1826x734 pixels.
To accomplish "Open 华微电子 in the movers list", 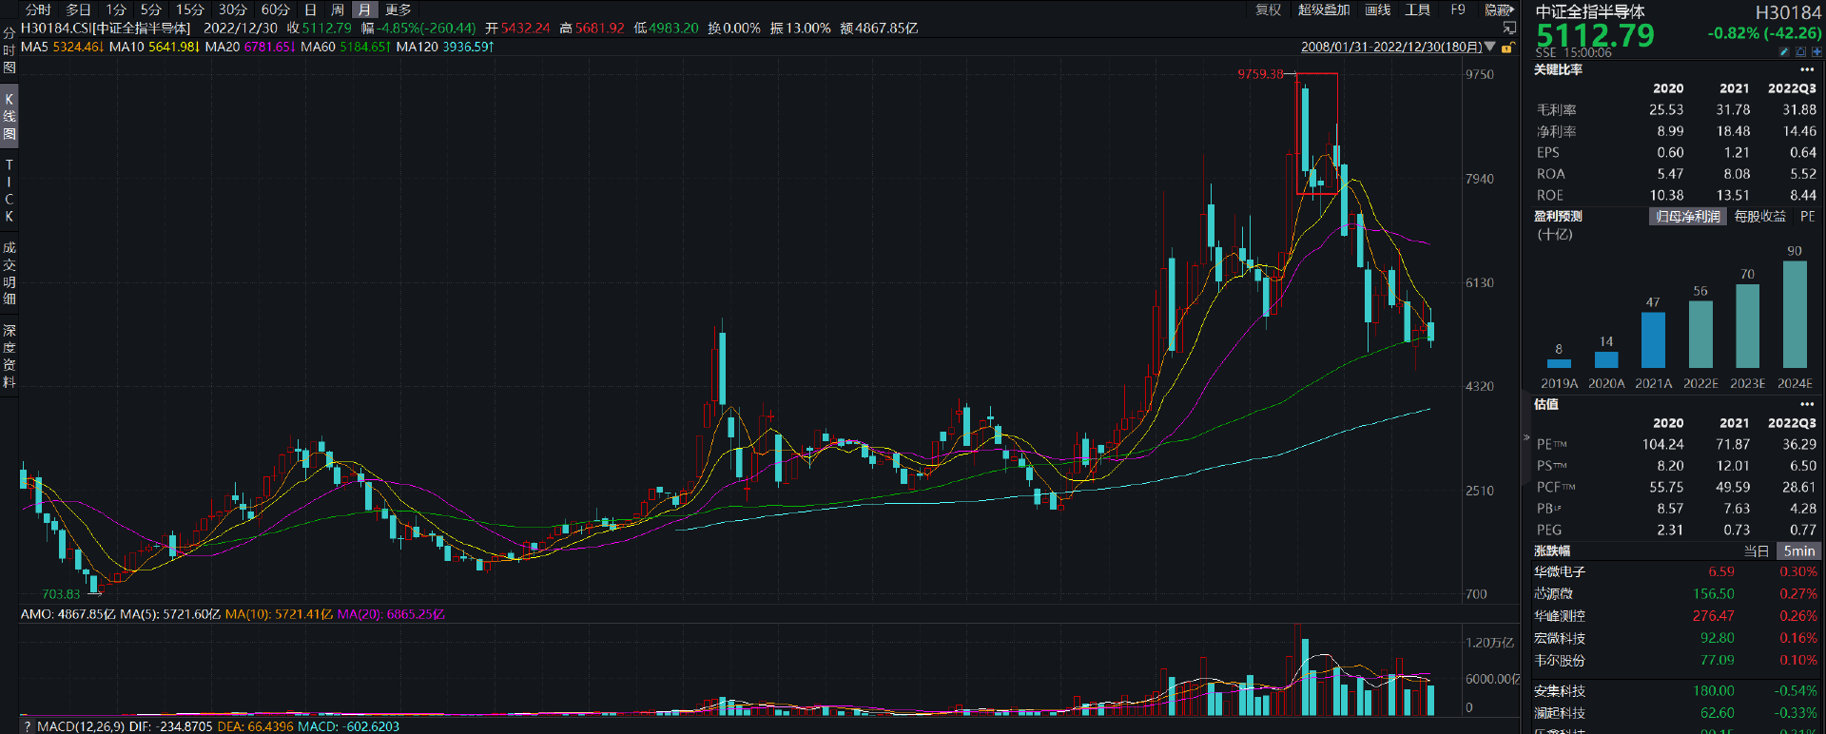I will pos(1560,572).
